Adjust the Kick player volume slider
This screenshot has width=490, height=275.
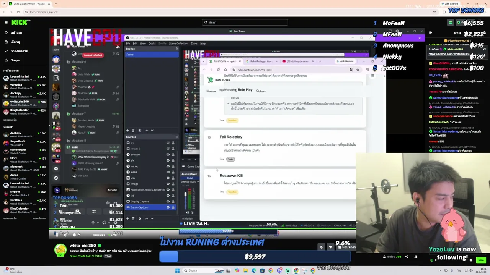pyautogui.click(x=82, y=235)
